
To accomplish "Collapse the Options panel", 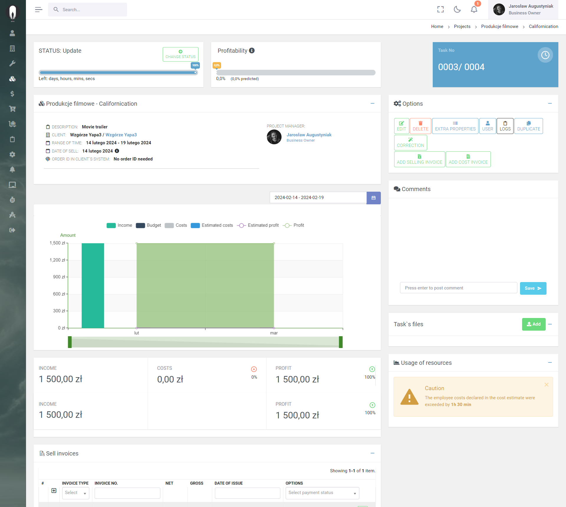I will pos(550,104).
